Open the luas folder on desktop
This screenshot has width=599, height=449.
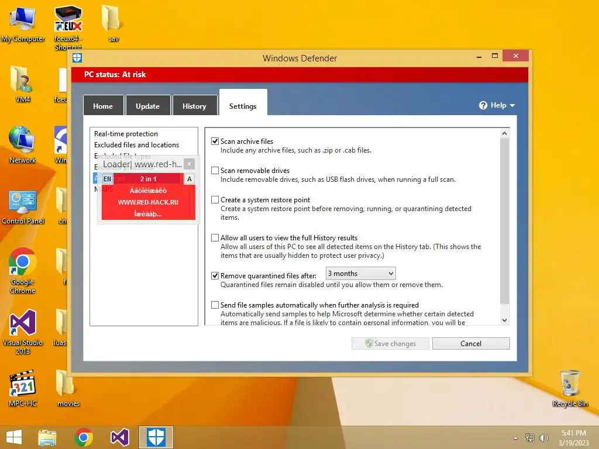click(61, 327)
